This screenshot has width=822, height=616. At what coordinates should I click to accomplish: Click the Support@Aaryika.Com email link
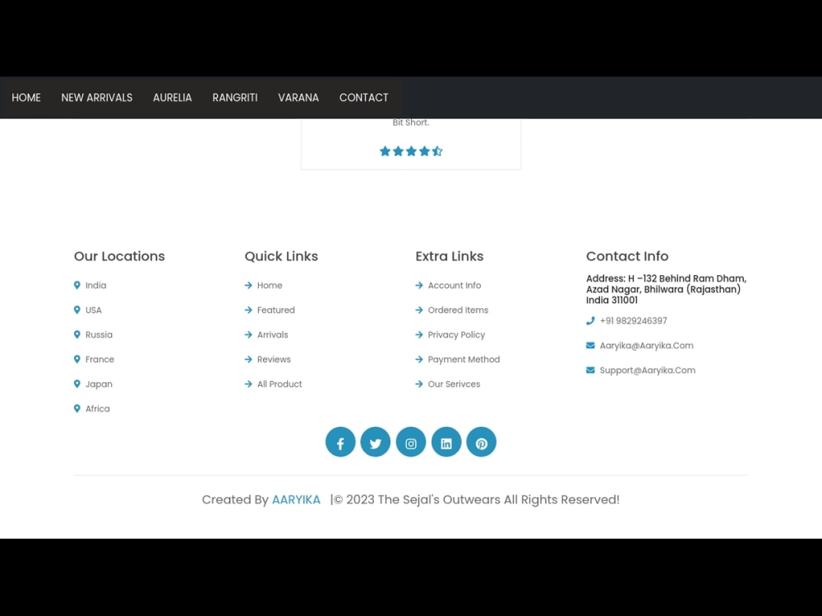648,370
